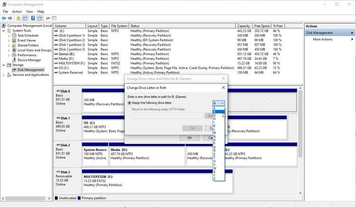Click the Forward arrow toolbar icon

pos(10,18)
